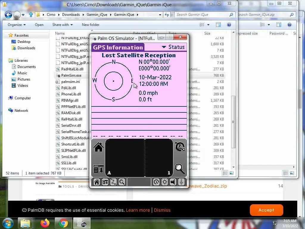Click the Refresh button beside address bar
This screenshot has width=305, height=229.
[x=167, y=15]
